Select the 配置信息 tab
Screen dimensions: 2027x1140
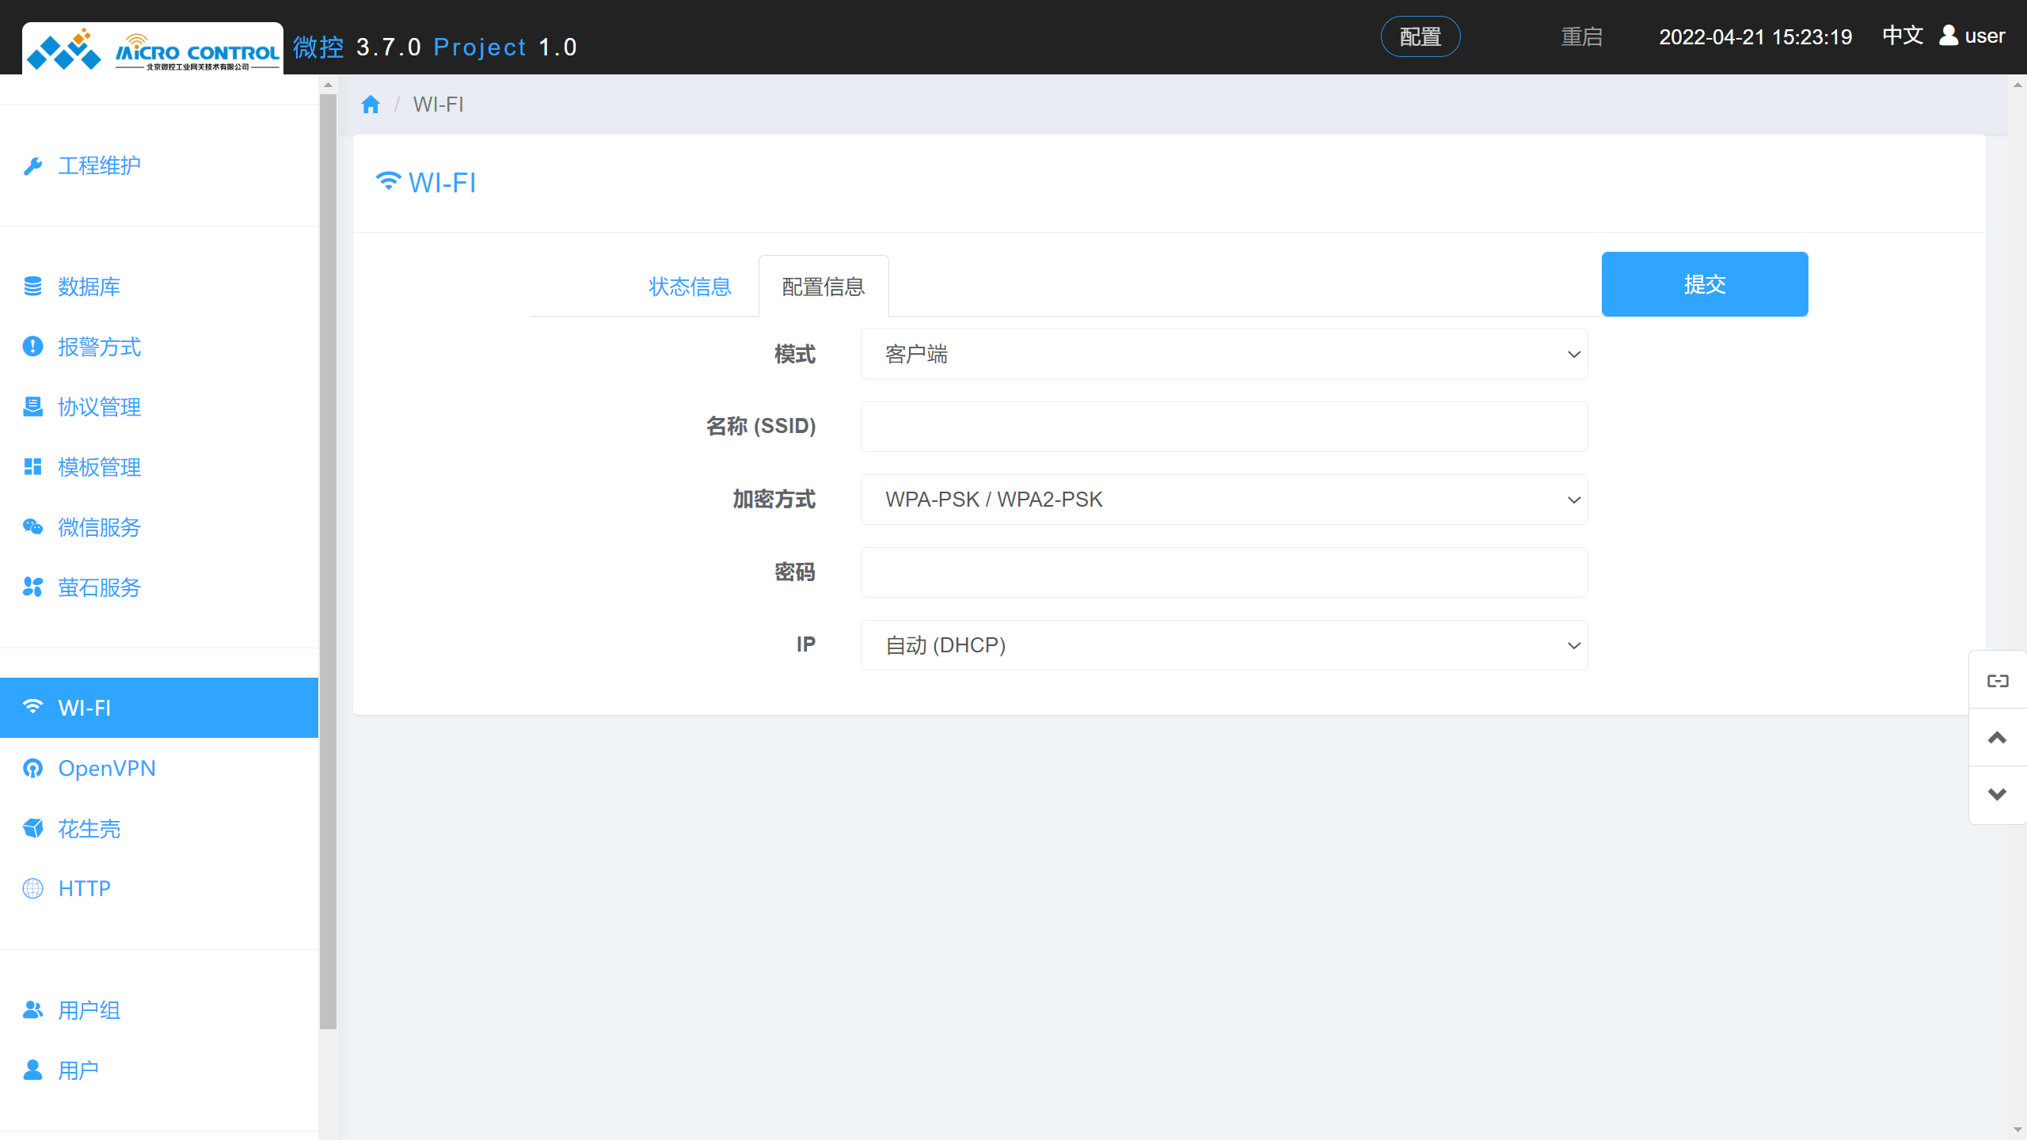[x=823, y=287]
